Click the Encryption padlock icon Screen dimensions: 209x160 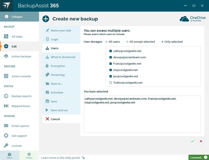[x=47, y=66]
